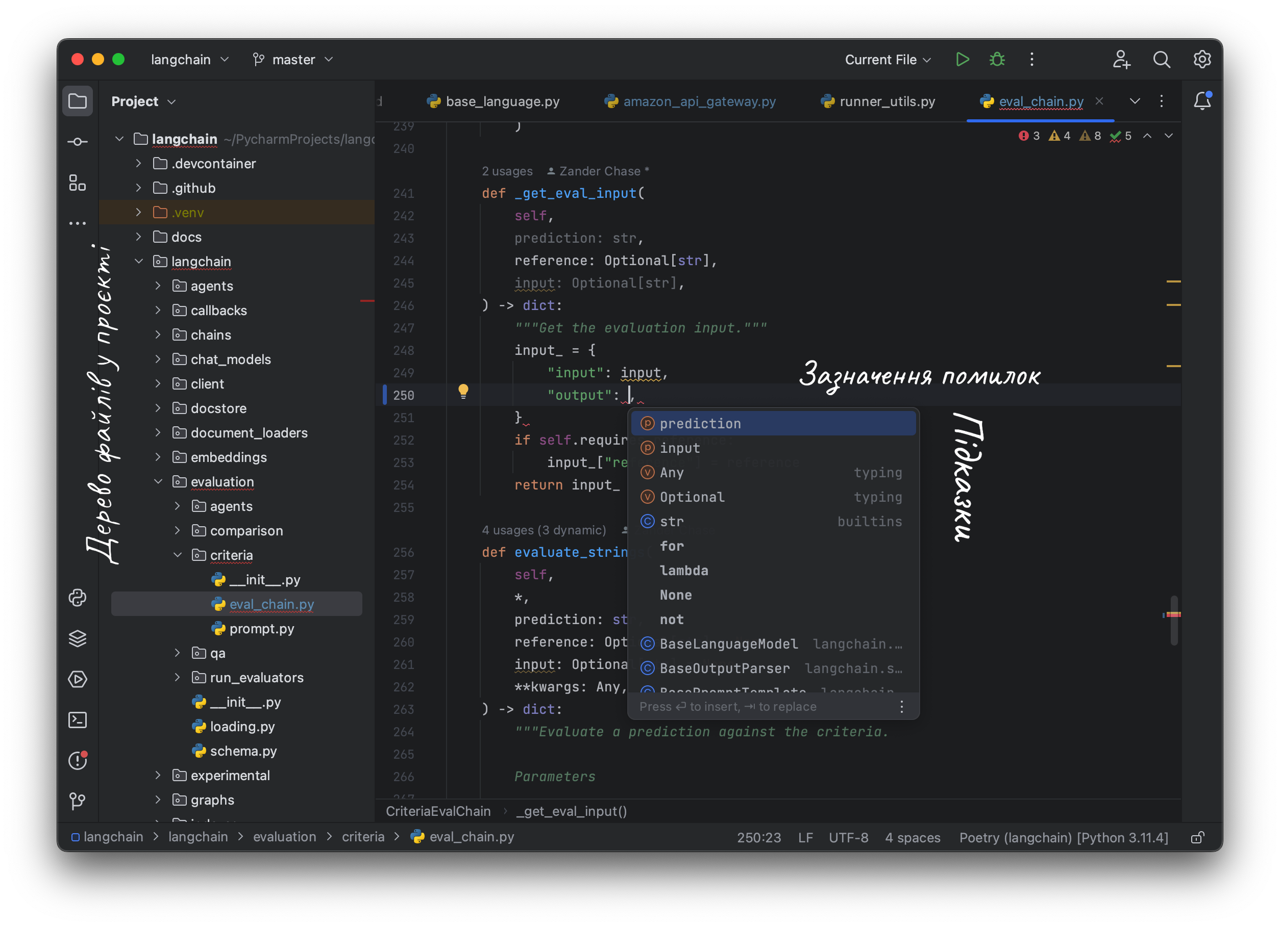Expand the agents folder under langchain
Viewport: 1280px width, 927px height.
coord(158,286)
